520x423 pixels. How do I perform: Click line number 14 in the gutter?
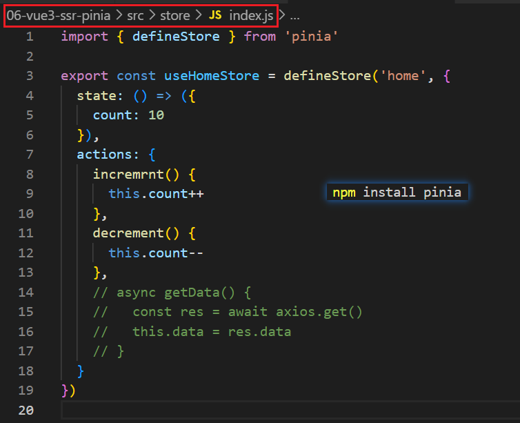point(26,293)
